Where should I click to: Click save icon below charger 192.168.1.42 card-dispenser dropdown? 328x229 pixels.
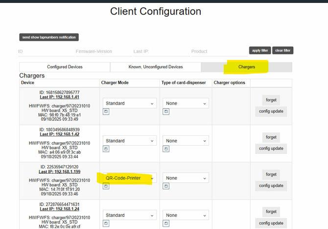[166, 149]
